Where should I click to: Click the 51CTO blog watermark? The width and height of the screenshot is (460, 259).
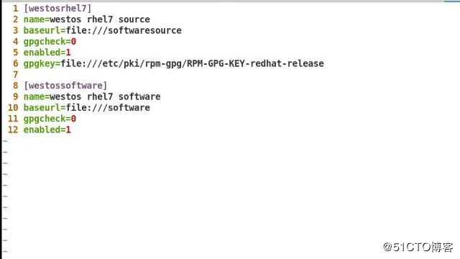coord(418,247)
